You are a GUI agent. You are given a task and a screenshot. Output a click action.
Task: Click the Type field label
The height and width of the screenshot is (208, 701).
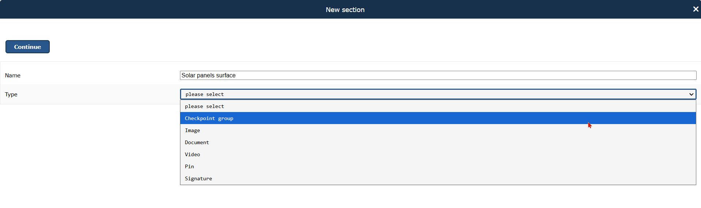click(x=11, y=94)
